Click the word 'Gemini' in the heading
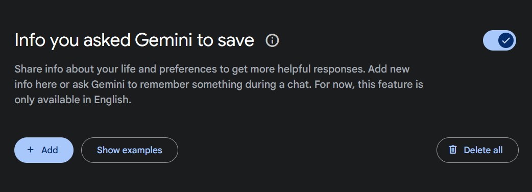 pos(164,40)
